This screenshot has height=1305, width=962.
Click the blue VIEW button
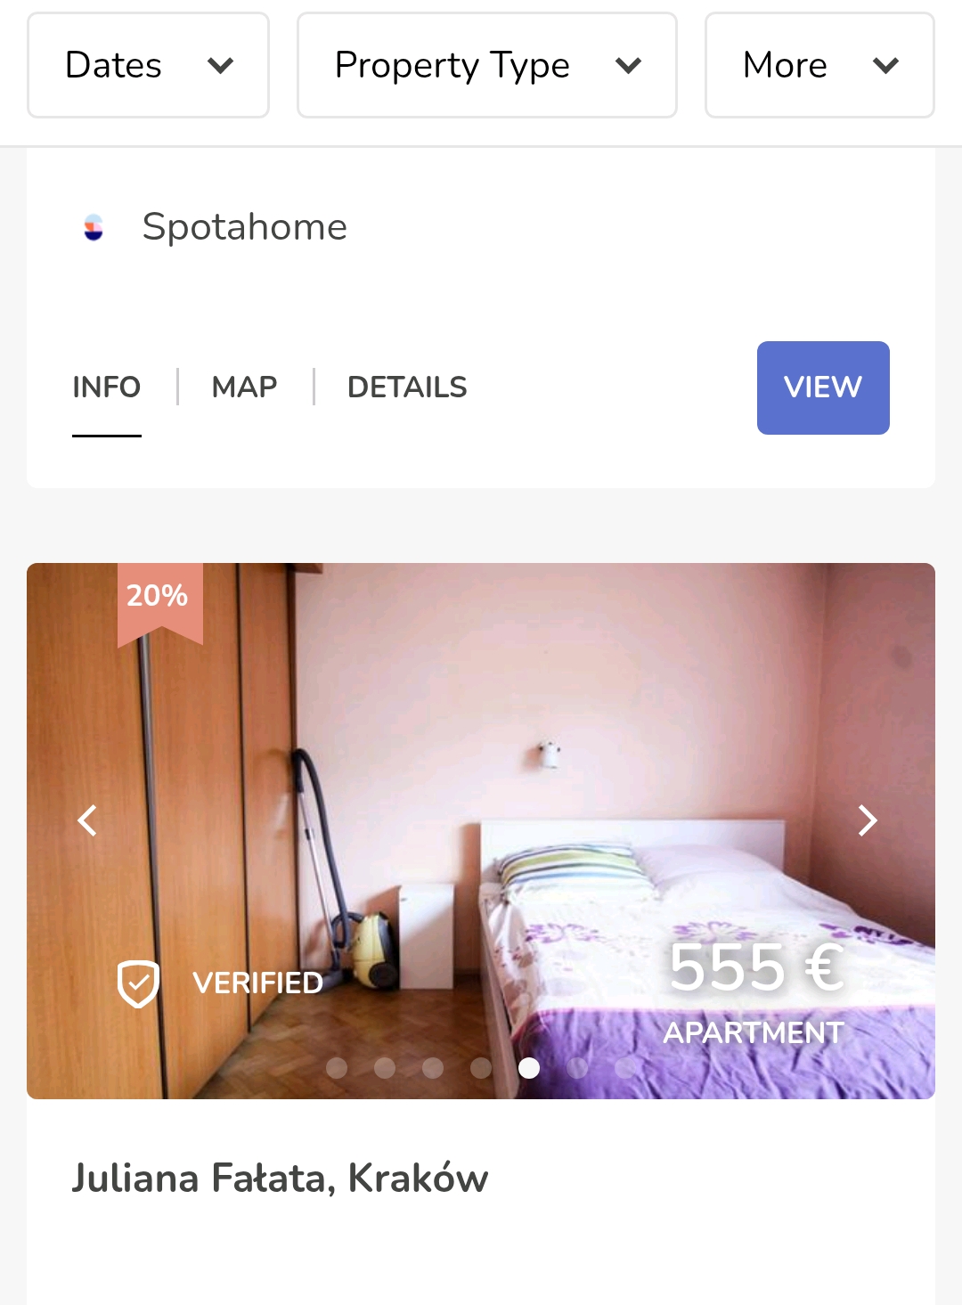click(x=823, y=387)
